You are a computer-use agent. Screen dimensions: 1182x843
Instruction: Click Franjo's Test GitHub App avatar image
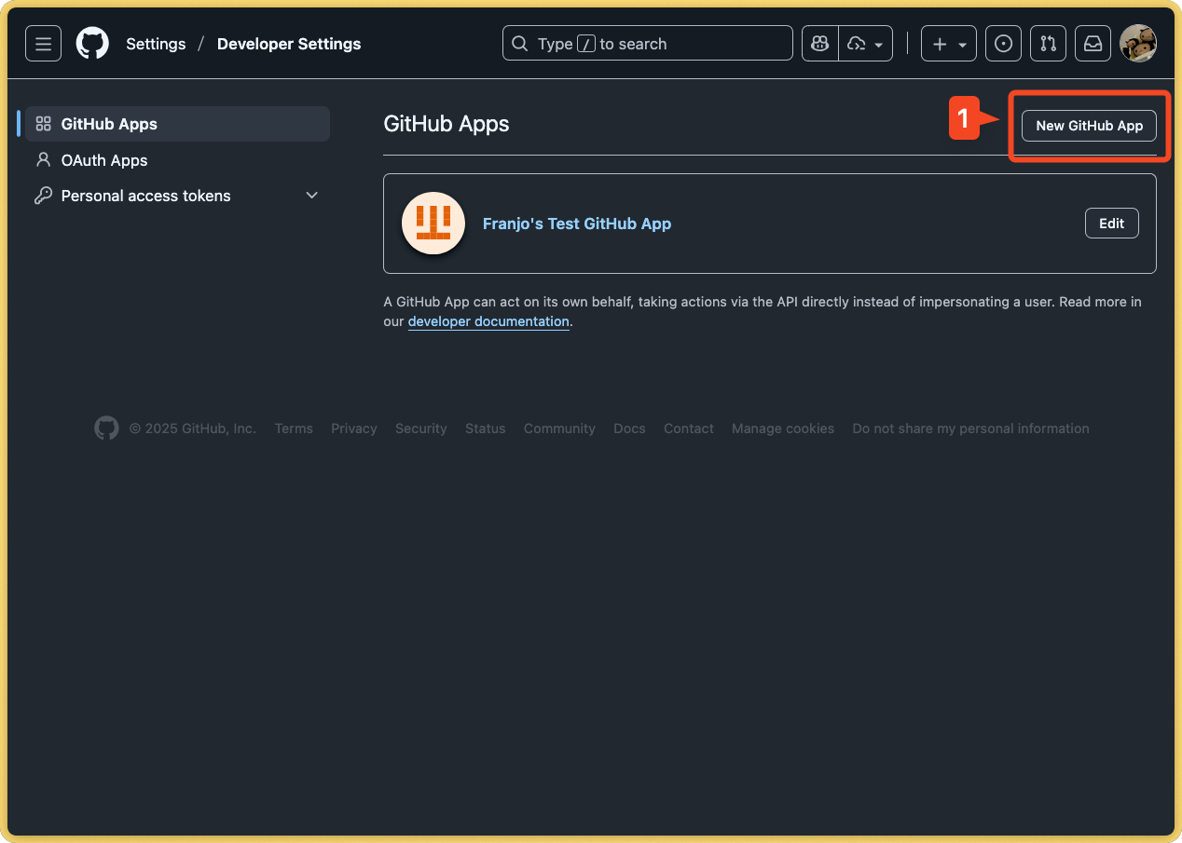coord(433,224)
